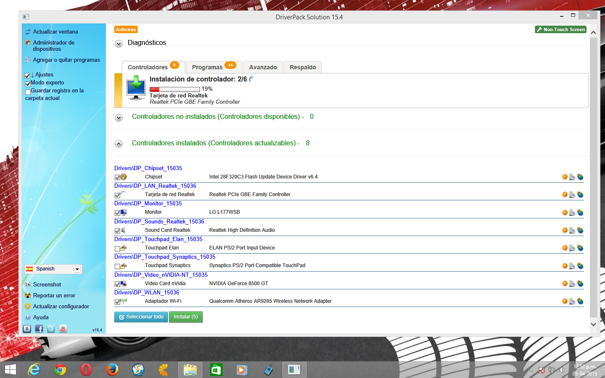Open Google Chrome from the taskbar

tap(60, 370)
